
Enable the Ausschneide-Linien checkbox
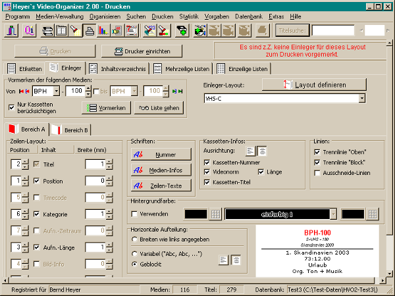pyautogui.click(x=319, y=173)
